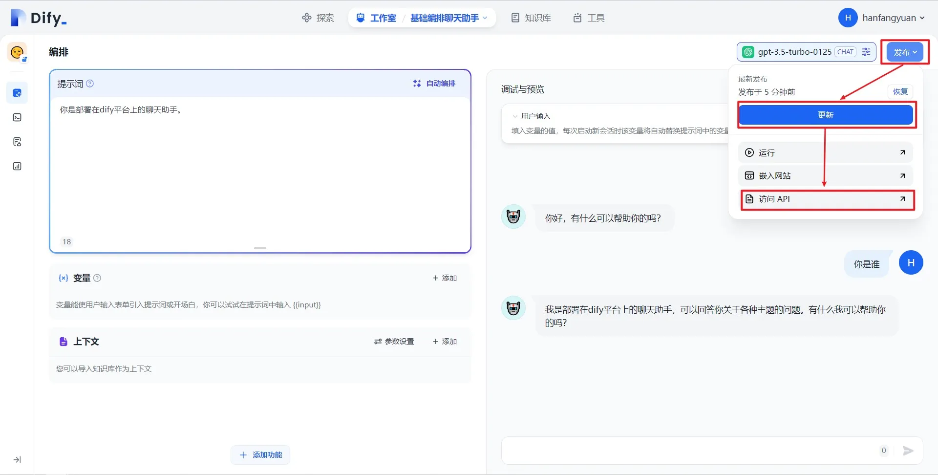
Task: Go to the 知识库 tab
Action: click(x=531, y=18)
